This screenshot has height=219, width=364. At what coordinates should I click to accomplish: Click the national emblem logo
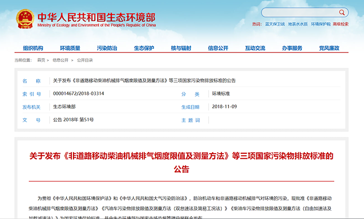pyautogui.click(x=24, y=19)
